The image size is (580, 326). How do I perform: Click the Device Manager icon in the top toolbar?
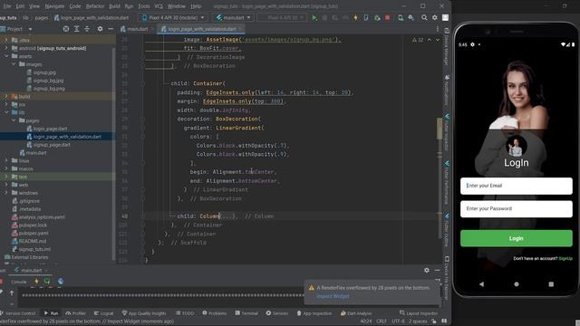coord(401,17)
